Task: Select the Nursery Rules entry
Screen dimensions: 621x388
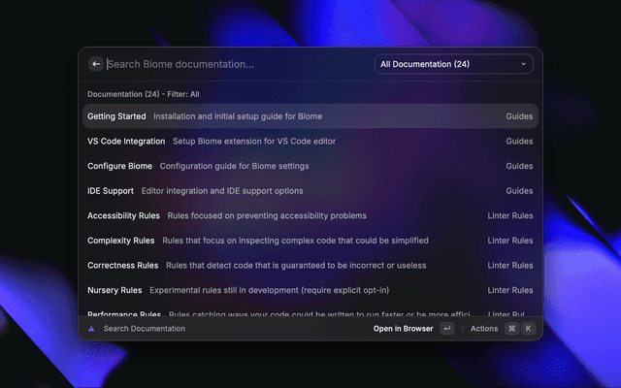Action: [x=310, y=290]
